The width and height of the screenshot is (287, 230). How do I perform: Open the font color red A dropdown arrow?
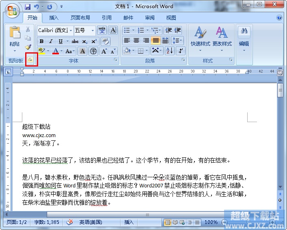click(61, 51)
